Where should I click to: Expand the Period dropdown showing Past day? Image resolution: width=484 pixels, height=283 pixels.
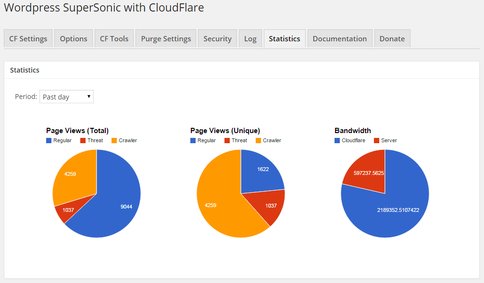(66, 97)
